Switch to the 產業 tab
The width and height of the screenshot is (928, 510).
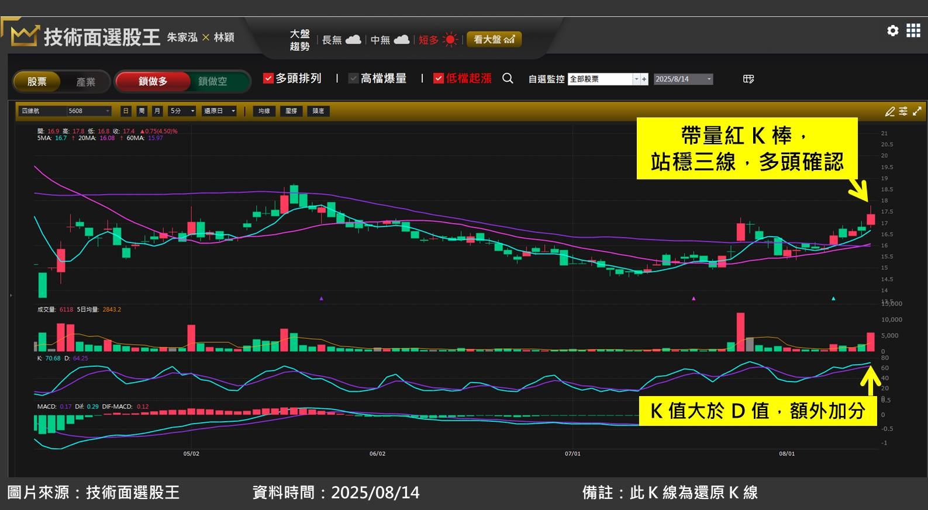click(85, 82)
